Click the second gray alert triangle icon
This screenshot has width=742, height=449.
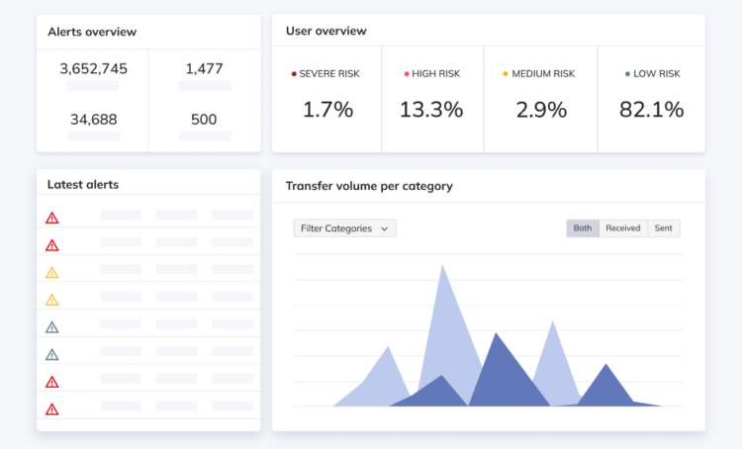pos(52,354)
